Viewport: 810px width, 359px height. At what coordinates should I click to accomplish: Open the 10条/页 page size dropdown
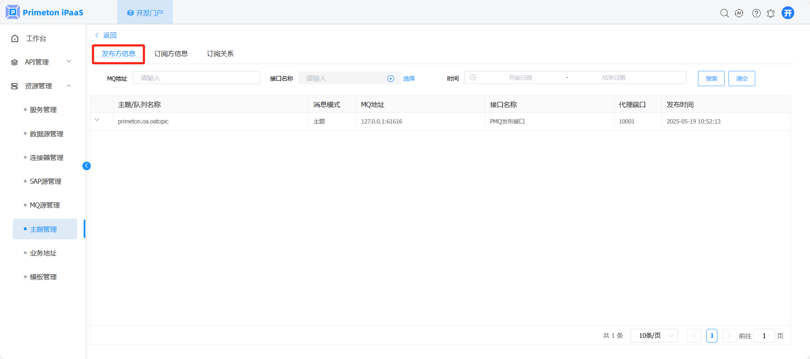pyautogui.click(x=654, y=336)
